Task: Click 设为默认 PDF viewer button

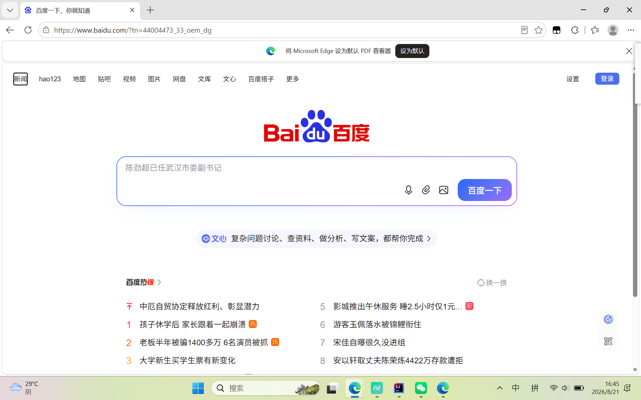Action: (412, 51)
